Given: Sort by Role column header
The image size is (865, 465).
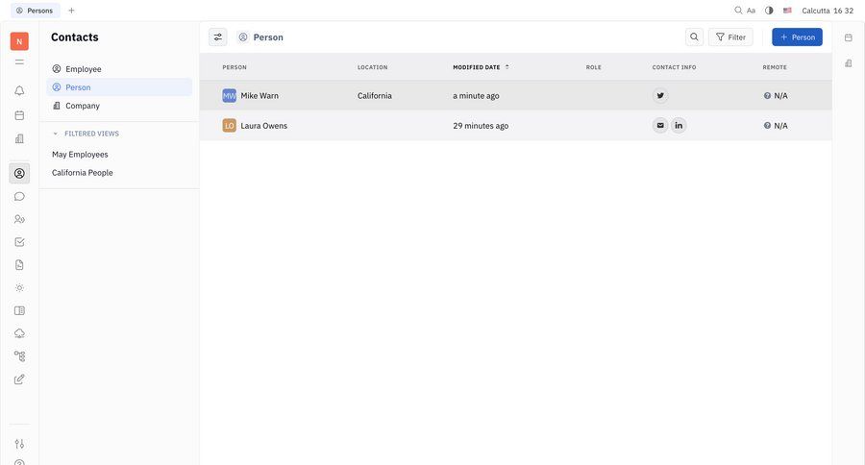Looking at the screenshot, I should point(594,67).
